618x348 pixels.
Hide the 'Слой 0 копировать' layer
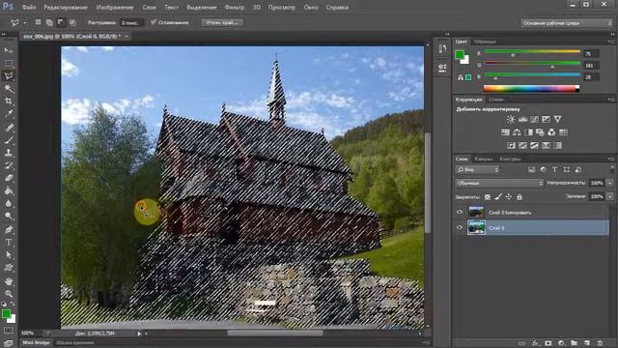point(460,213)
